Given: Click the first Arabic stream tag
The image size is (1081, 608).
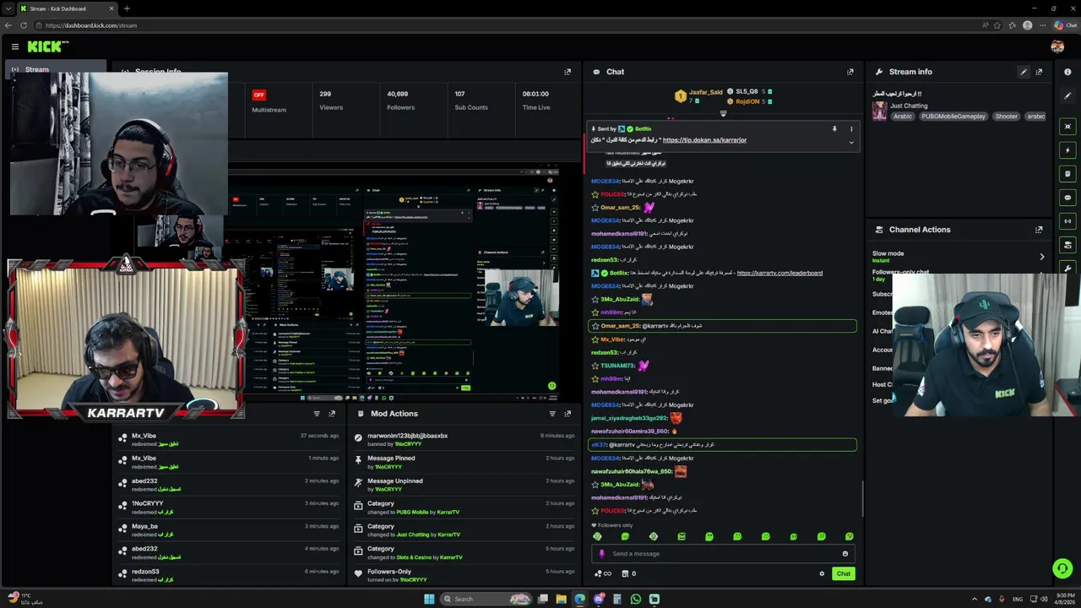Looking at the screenshot, I should 903,117.
